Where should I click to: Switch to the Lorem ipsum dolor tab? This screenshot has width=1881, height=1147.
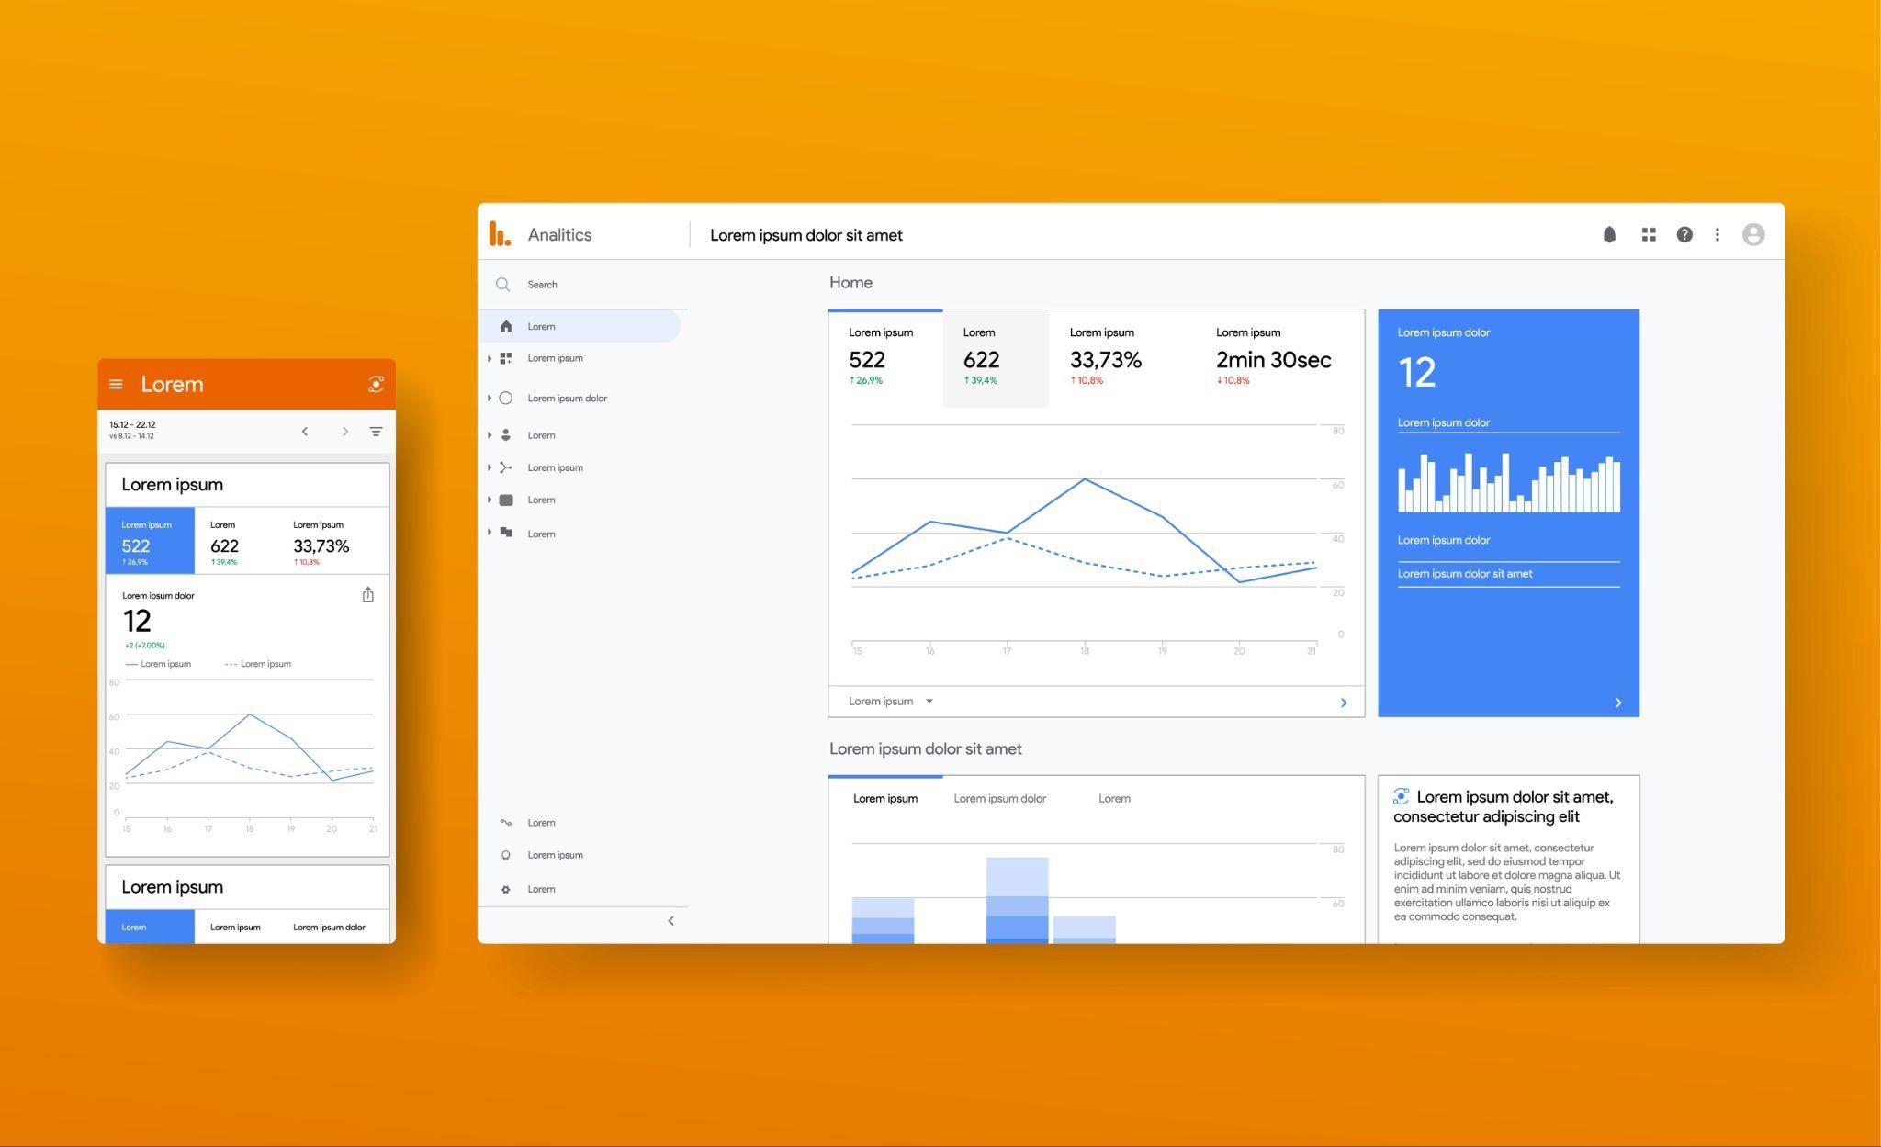[x=999, y=799]
